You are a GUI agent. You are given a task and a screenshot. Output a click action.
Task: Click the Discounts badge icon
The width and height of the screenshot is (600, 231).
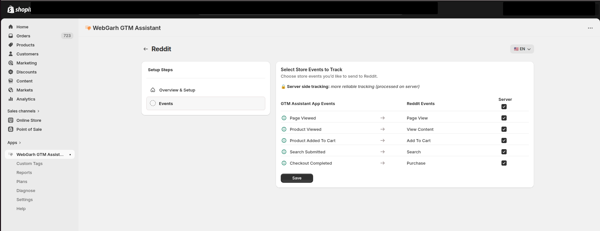(11, 72)
